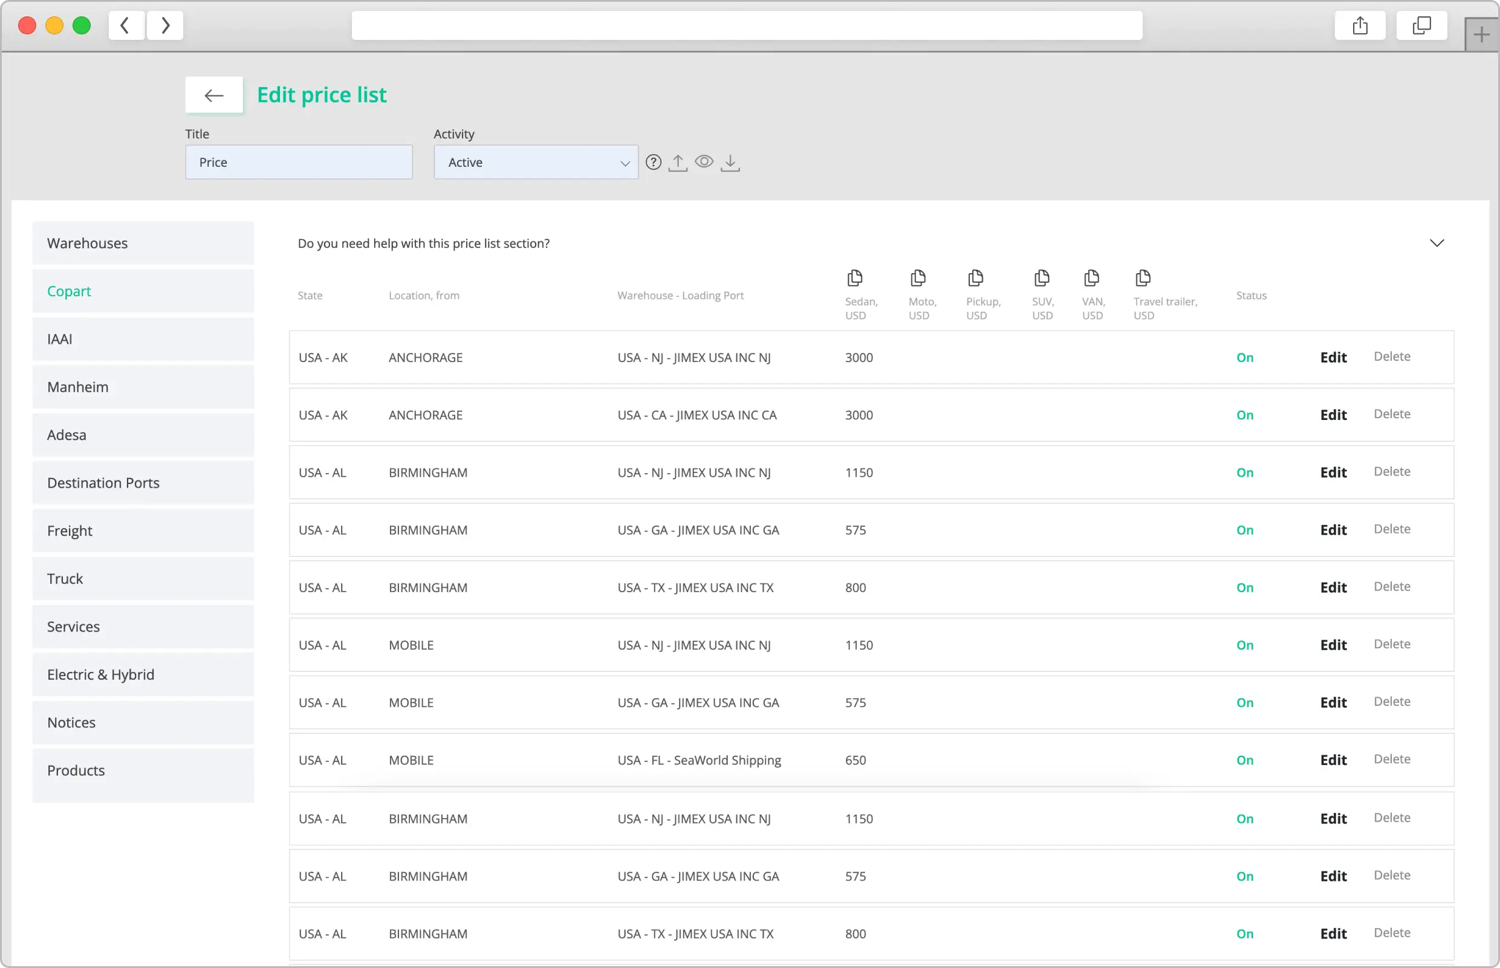Click the copy icon above Moto, USD
The height and width of the screenshot is (968, 1500).
point(918,278)
